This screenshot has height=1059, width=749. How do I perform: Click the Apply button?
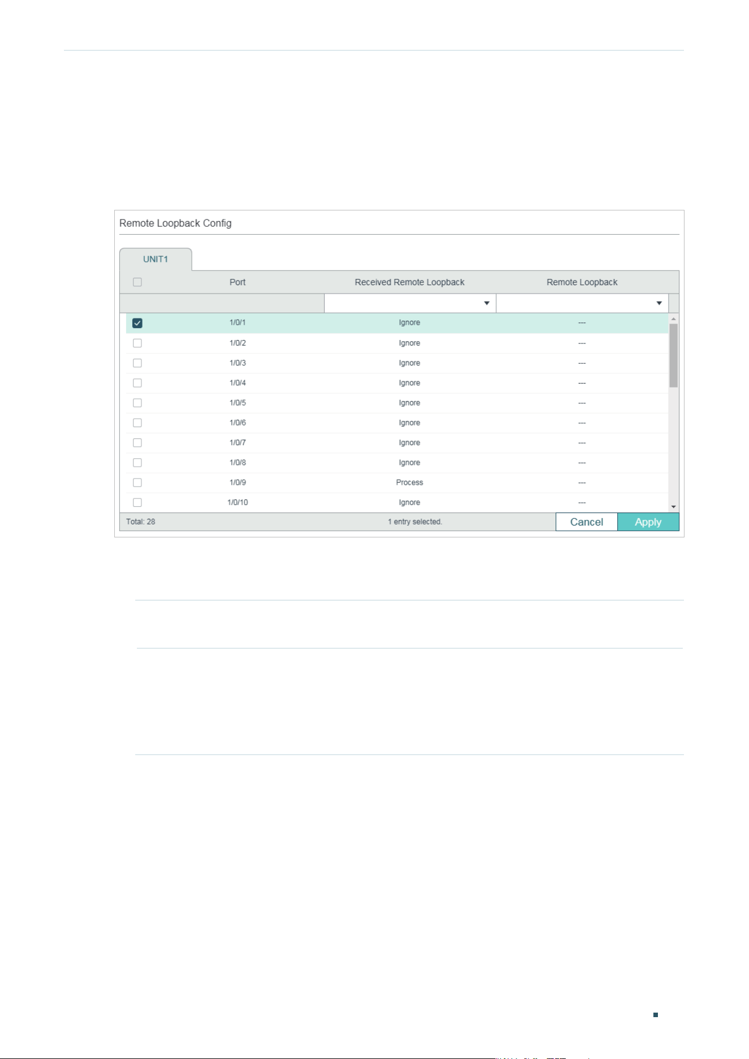[648, 522]
